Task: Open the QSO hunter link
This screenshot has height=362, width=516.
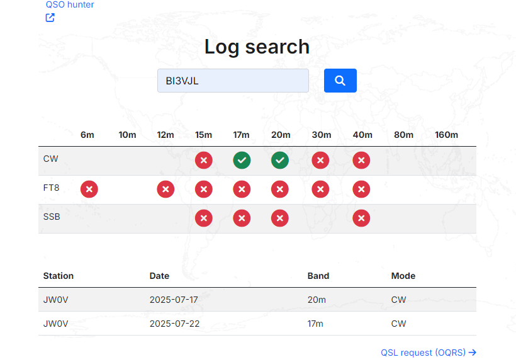Action: (x=70, y=5)
